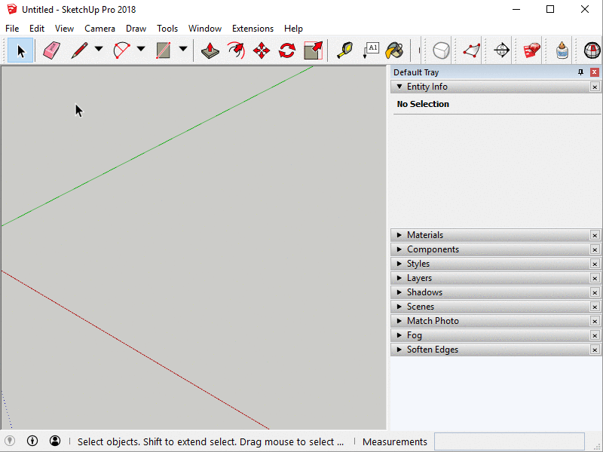Collapse the Entity Info panel
Screen dimensions: 603x452
pyautogui.click(x=399, y=87)
